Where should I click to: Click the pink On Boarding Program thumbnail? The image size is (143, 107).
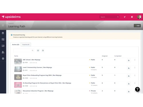[18, 85]
